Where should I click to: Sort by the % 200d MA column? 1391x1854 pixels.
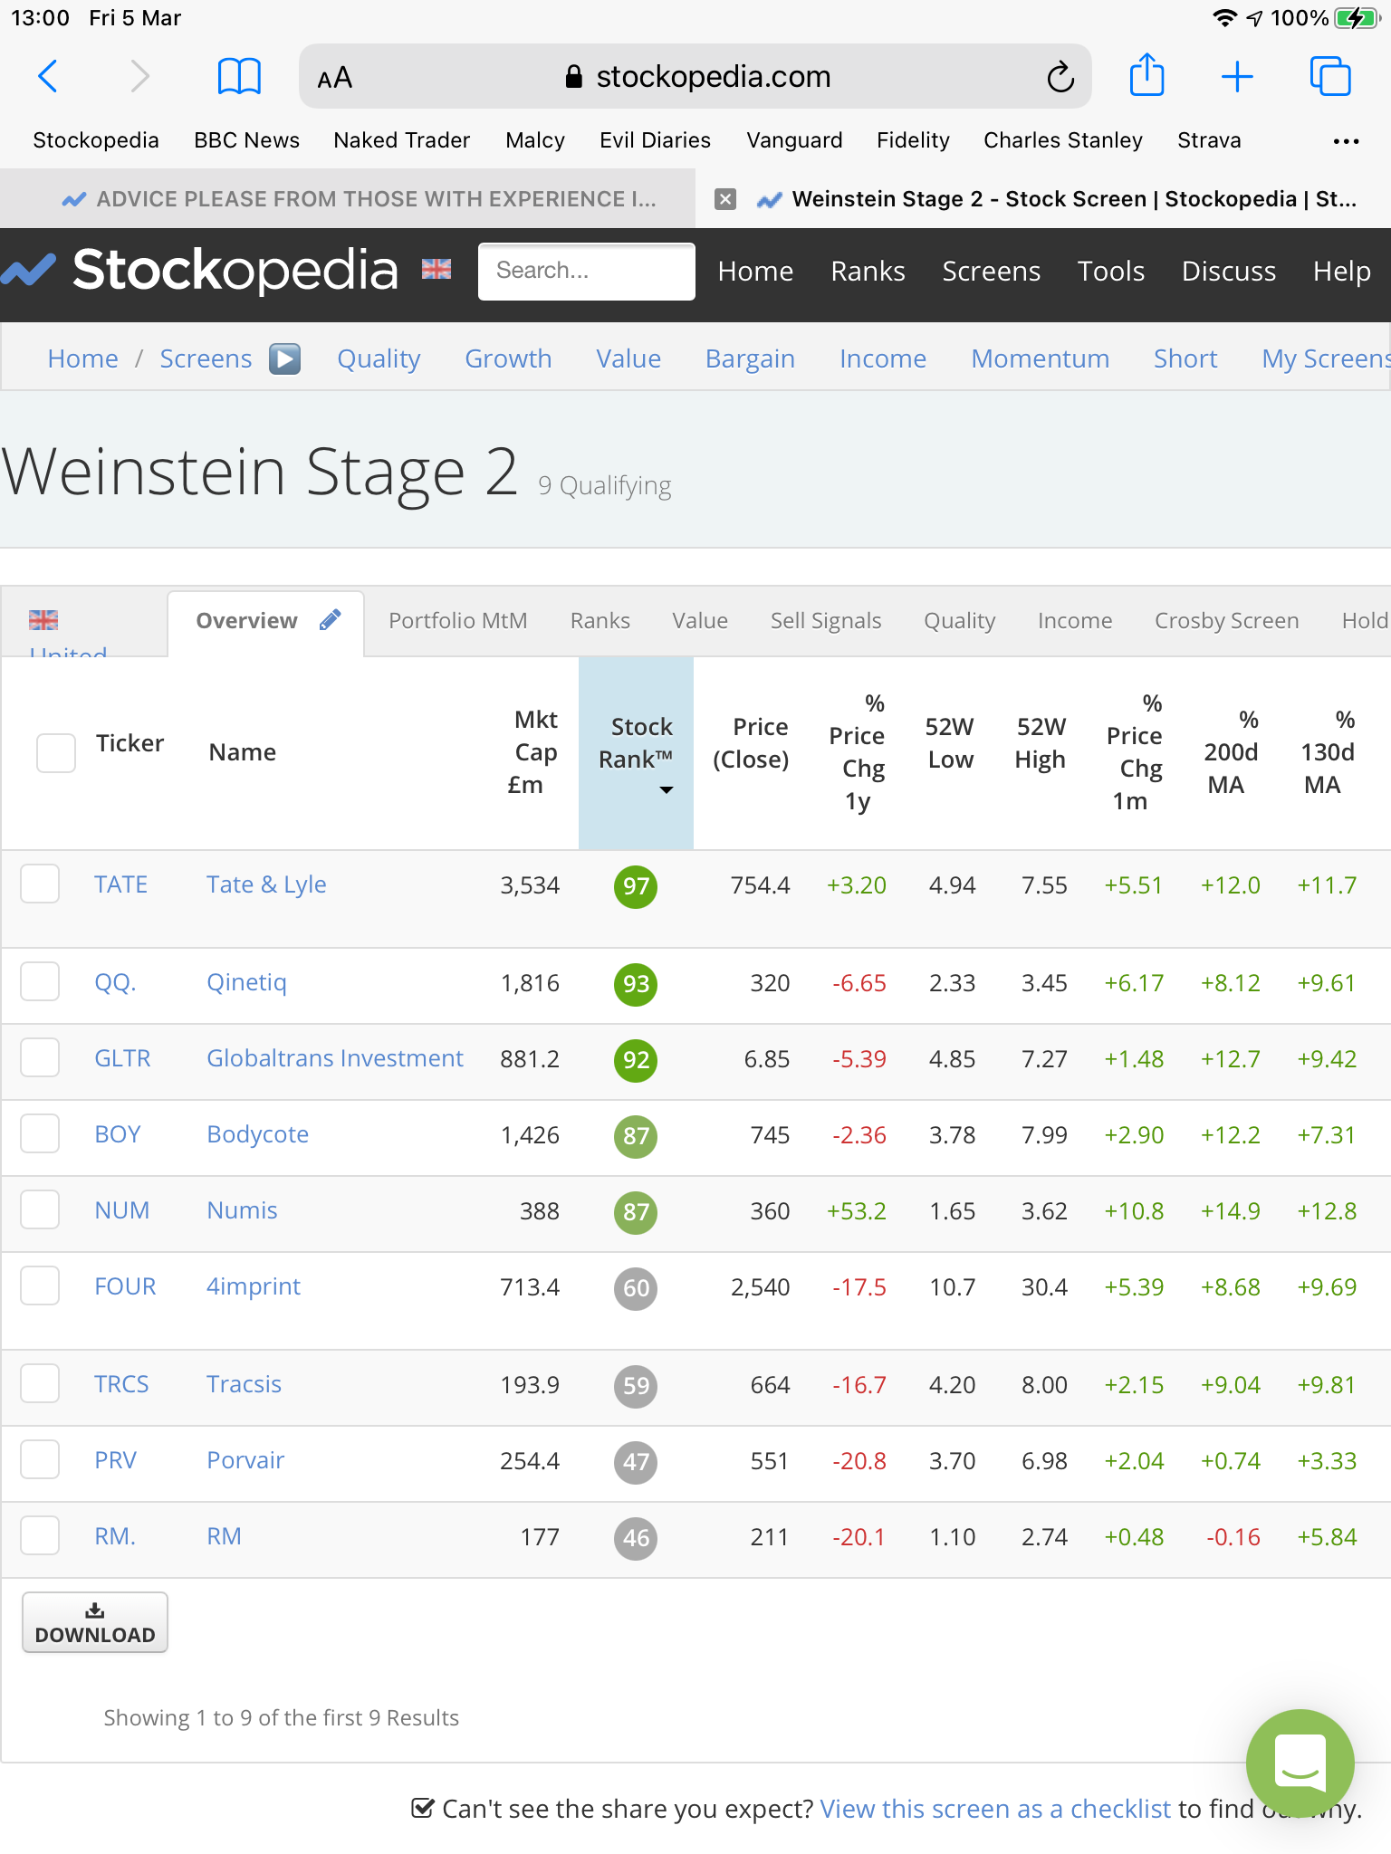click(1232, 752)
